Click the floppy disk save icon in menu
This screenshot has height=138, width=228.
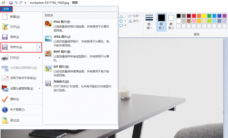pyautogui.click(x=5, y=37)
